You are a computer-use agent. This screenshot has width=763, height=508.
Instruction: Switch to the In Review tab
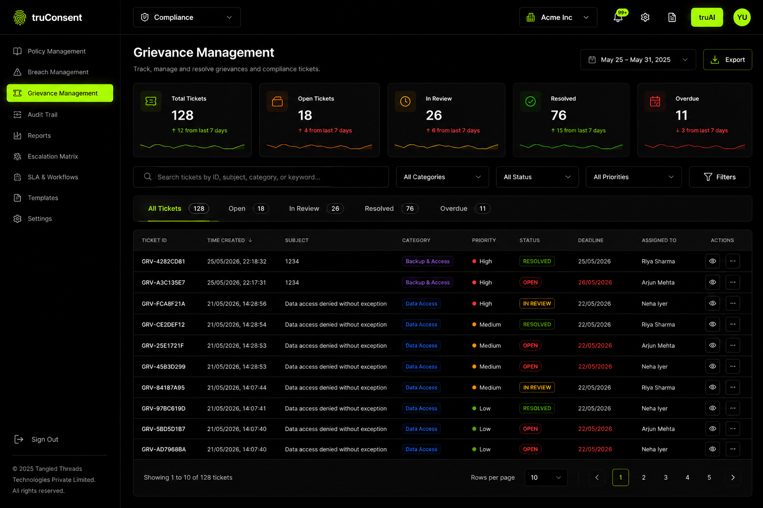[316, 208]
